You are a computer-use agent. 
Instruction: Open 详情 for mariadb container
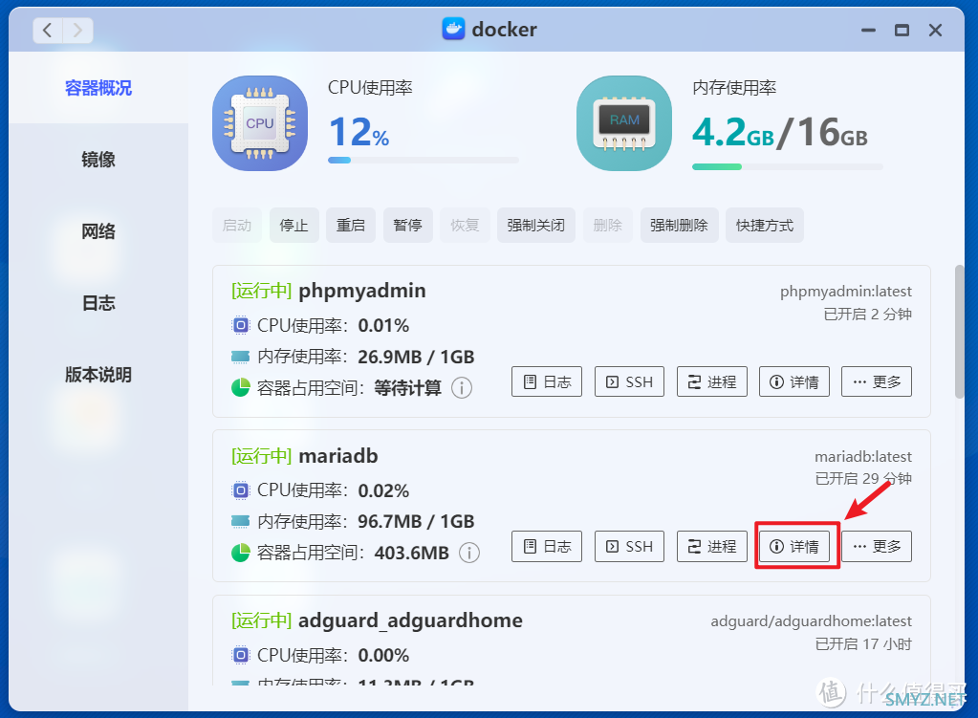click(x=794, y=547)
